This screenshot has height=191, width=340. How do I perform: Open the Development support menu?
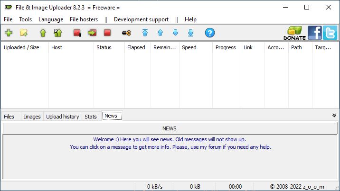point(141,19)
